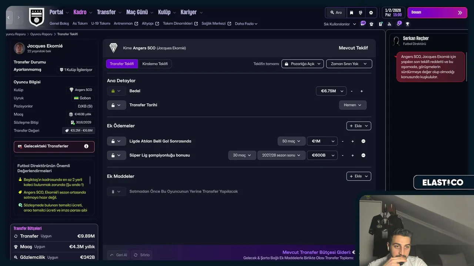This screenshot has height=266, width=474.
Task: Decrease Bedel fee with minus button
Action: [x=351, y=91]
